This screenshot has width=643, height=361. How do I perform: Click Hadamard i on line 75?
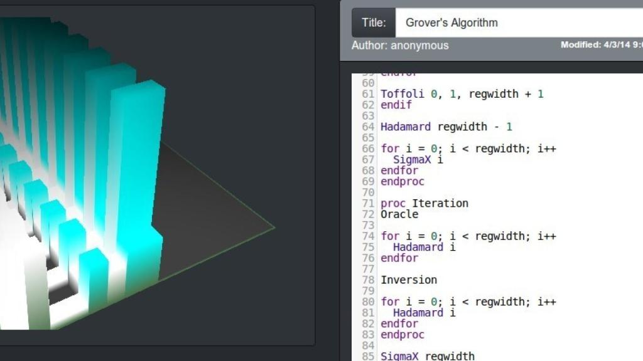(424, 247)
